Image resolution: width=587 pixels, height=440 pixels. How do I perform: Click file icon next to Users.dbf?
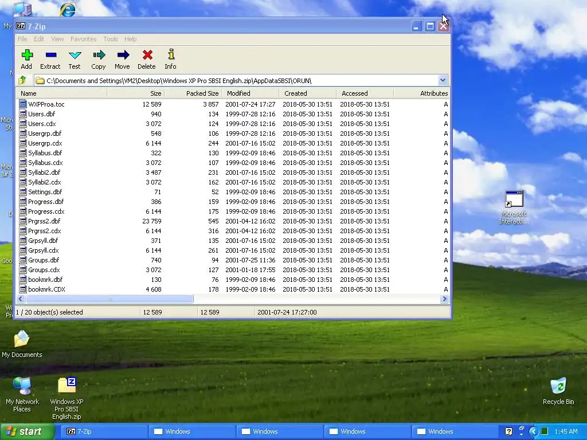tap(23, 114)
